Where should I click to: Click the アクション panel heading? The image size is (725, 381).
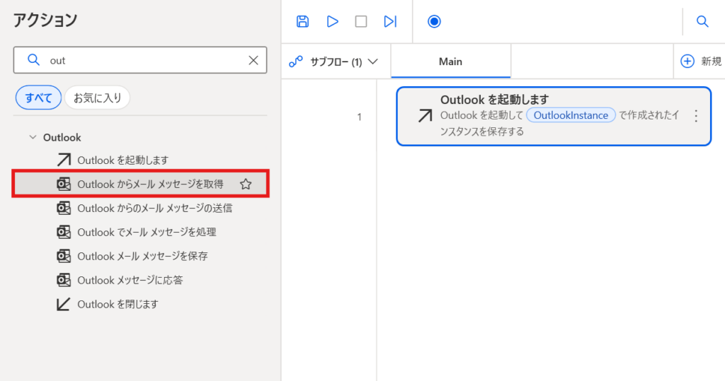(x=45, y=20)
